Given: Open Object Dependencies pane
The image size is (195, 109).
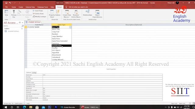Looking at the screenshot, I should pos(97,14).
